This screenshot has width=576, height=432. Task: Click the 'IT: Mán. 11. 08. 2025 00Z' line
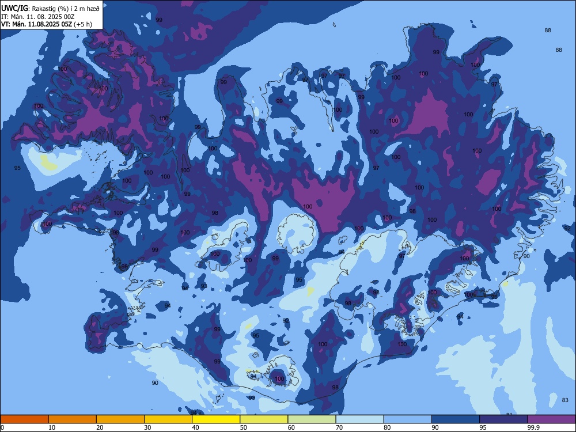(x=38, y=17)
